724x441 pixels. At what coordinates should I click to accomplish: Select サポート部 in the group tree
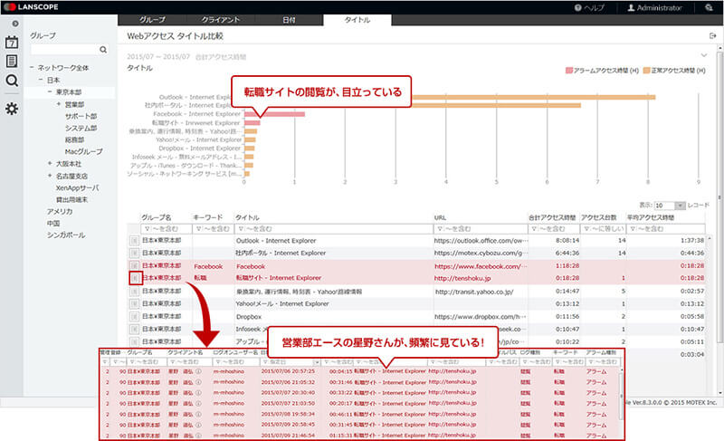[81, 116]
